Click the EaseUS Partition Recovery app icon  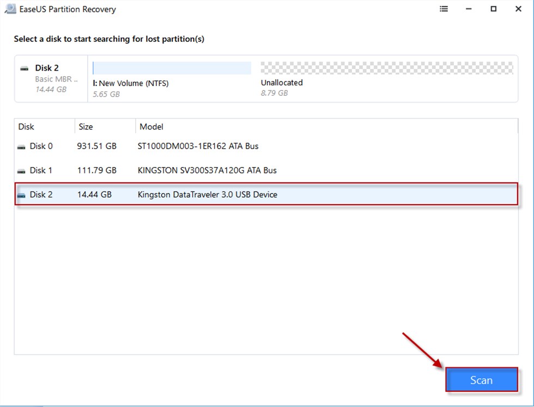point(10,9)
